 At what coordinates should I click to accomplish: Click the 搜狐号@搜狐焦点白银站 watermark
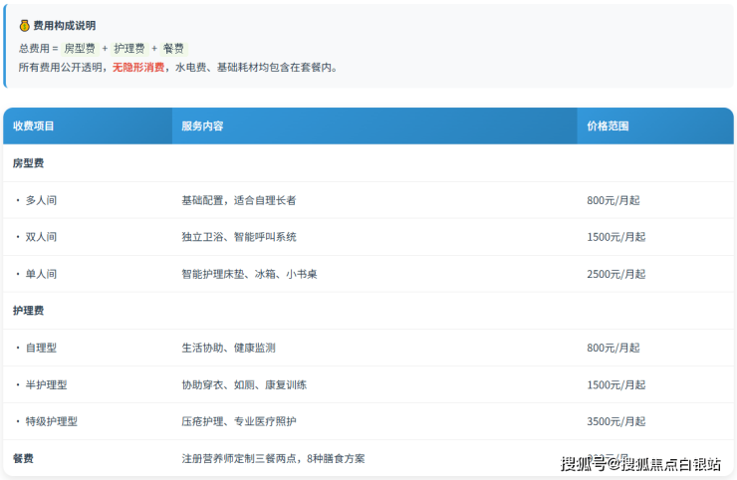640,463
